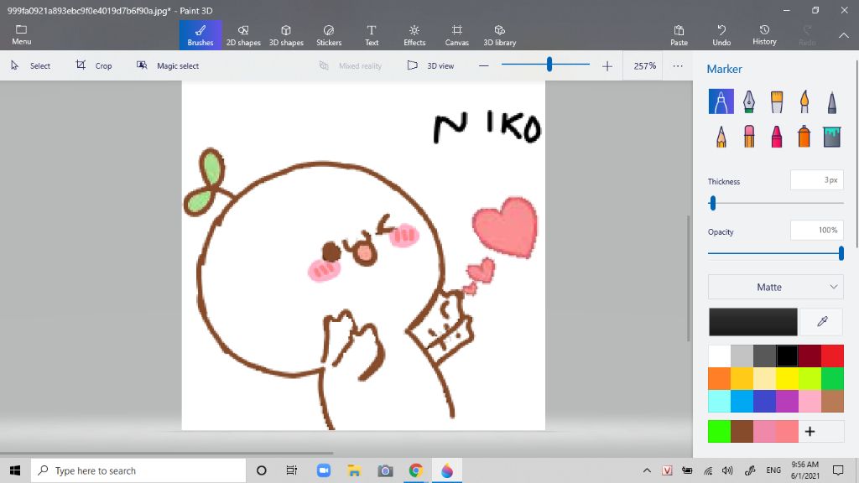Choose the brown custom color swatch
This screenshot has width=859, height=483.
click(x=742, y=432)
